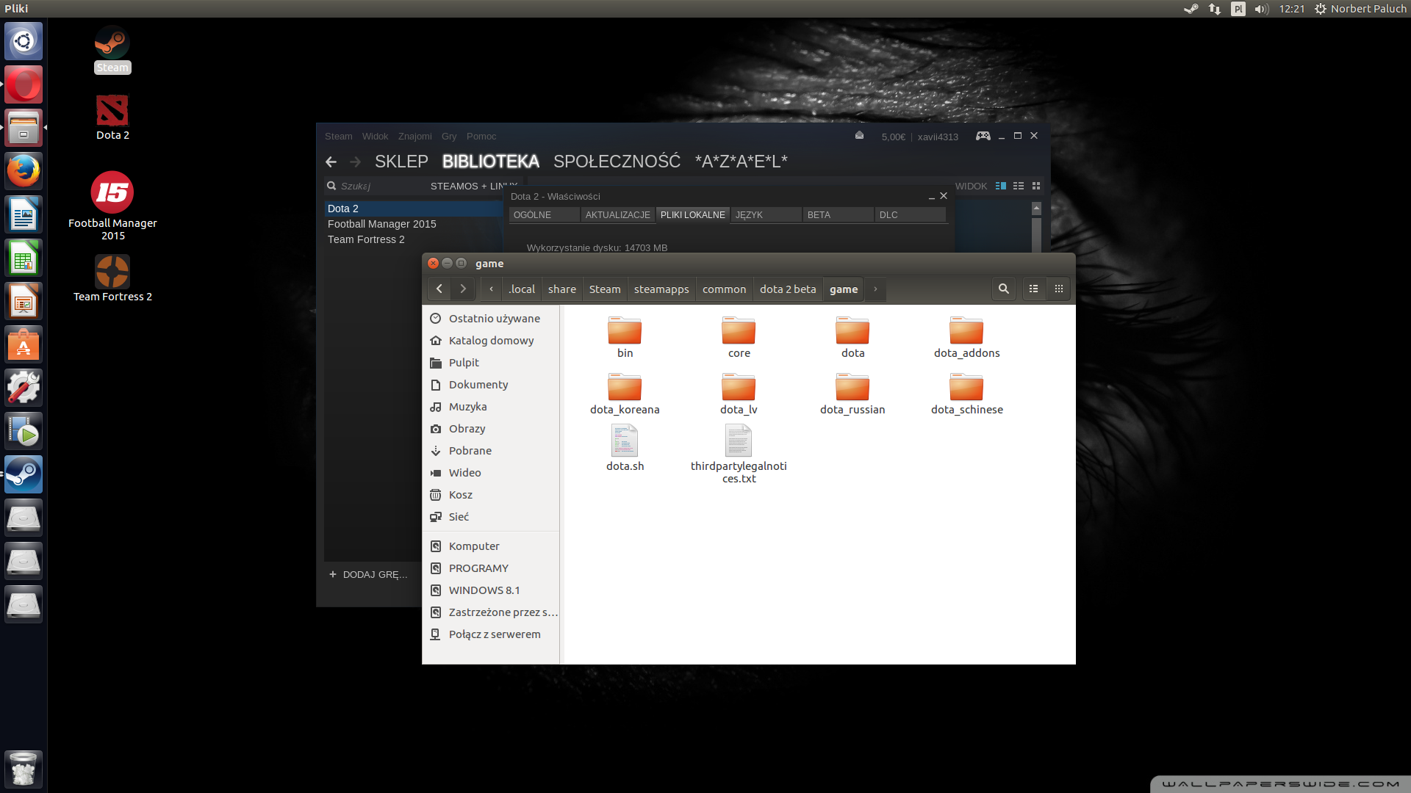Open the STEAMOS + LINUX filter dropdown
This screenshot has width=1411, height=793.
[474, 186]
